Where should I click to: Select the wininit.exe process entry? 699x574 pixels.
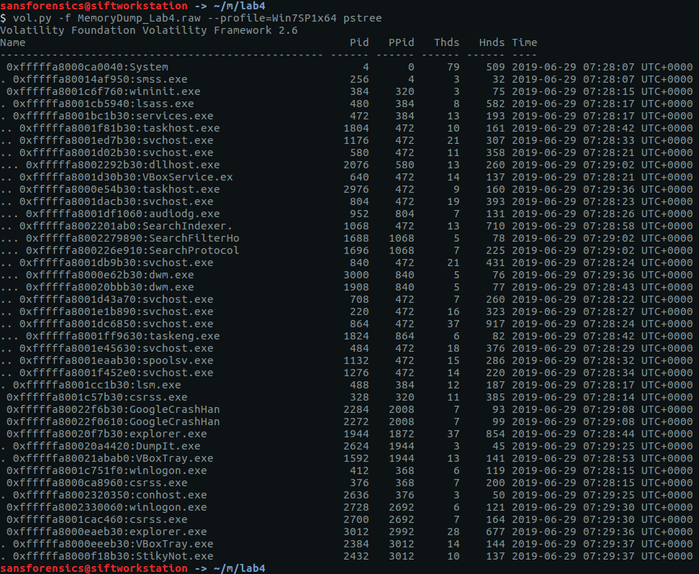[104, 91]
